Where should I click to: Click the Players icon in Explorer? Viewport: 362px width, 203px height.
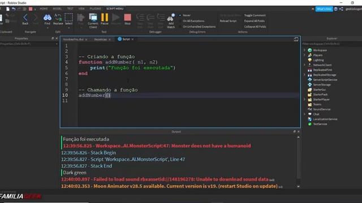pyautogui.click(x=310, y=55)
